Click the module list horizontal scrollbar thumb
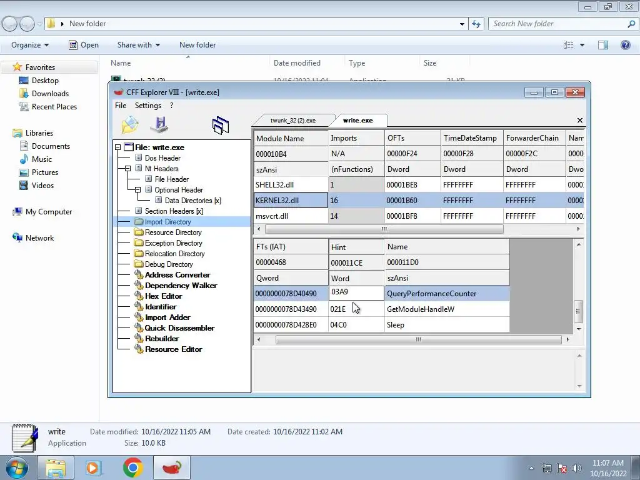This screenshot has height=480, width=640. point(384,229)
